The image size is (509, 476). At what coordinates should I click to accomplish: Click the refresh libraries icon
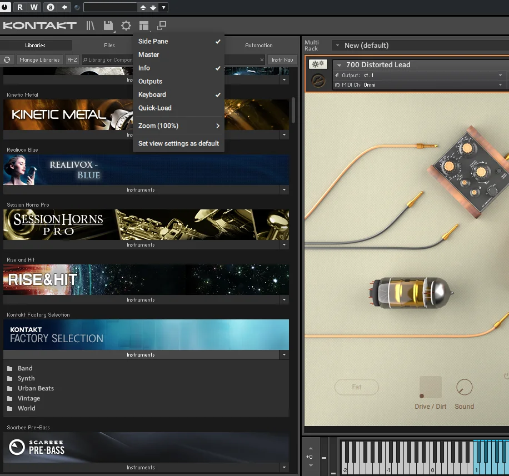[x=7, y=59]
